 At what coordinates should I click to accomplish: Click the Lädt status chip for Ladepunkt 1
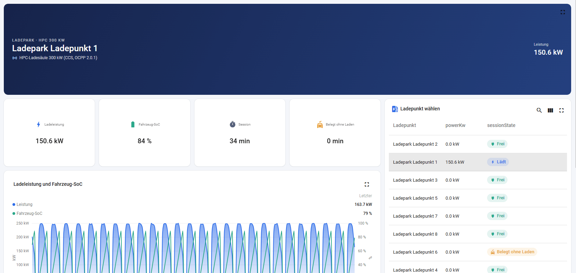click(x=498, y=162)
